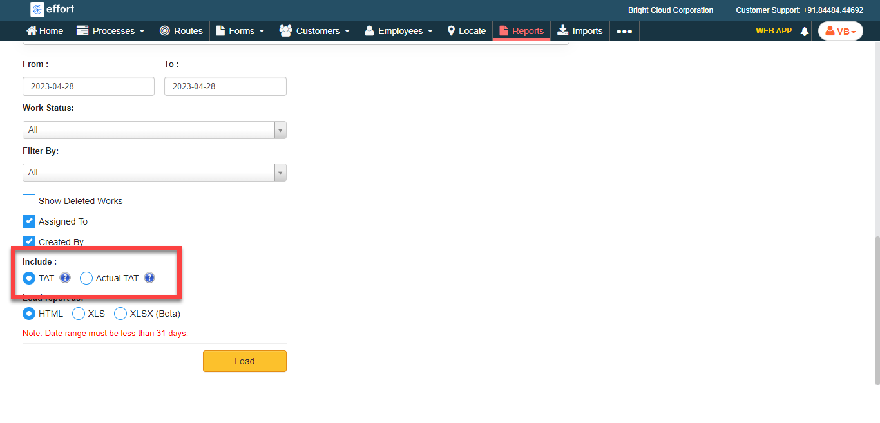Click the help icon beside Actual TAT

(x=149, y=278)
